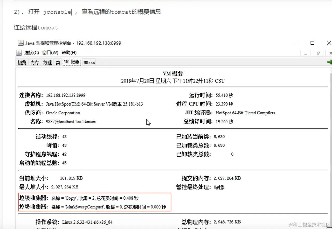Screen dimensions: 332x229
Task: Click current heap size '361,819 KB'
Action: [x=71, y=178]
